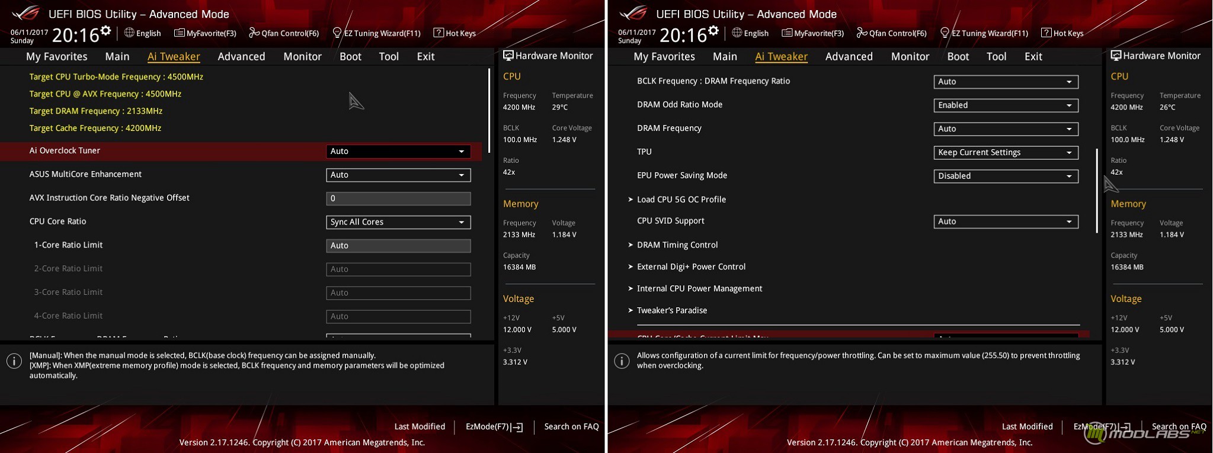Show Hot Keys help in right window

1062,33
